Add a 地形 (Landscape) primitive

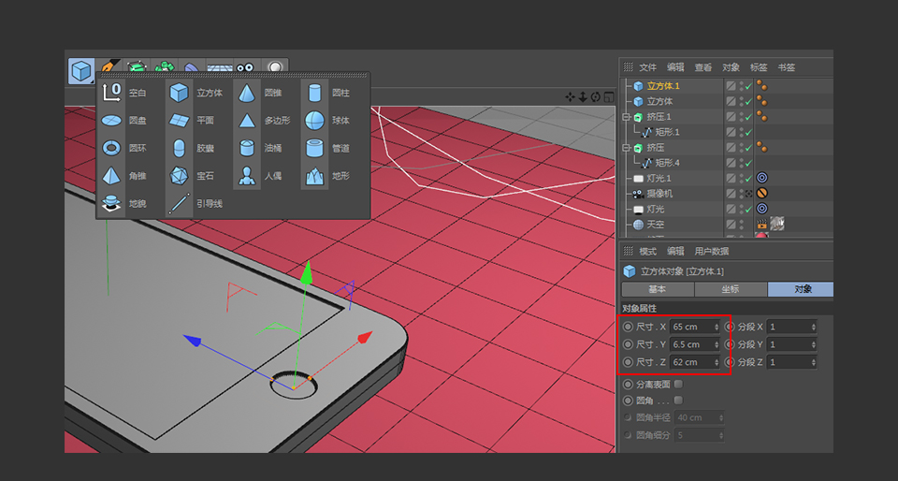point(314,175)
